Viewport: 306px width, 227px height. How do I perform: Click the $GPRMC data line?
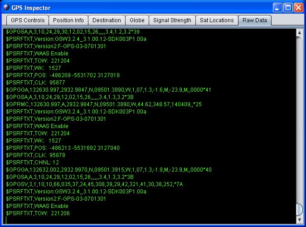pyautogui.click(x=104, y=104)
